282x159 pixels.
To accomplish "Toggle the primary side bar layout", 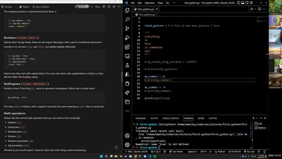I will 238,3.
